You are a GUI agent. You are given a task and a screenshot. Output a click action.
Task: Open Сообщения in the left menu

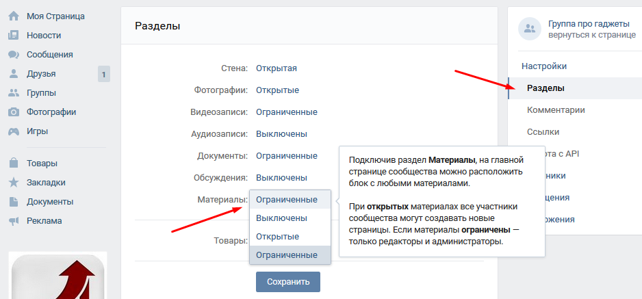pos(50,55)
